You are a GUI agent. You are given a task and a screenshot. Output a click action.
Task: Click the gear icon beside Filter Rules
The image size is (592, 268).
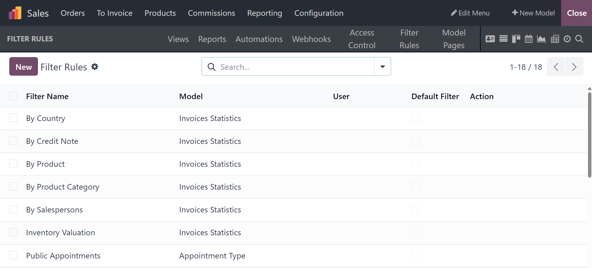95,67
